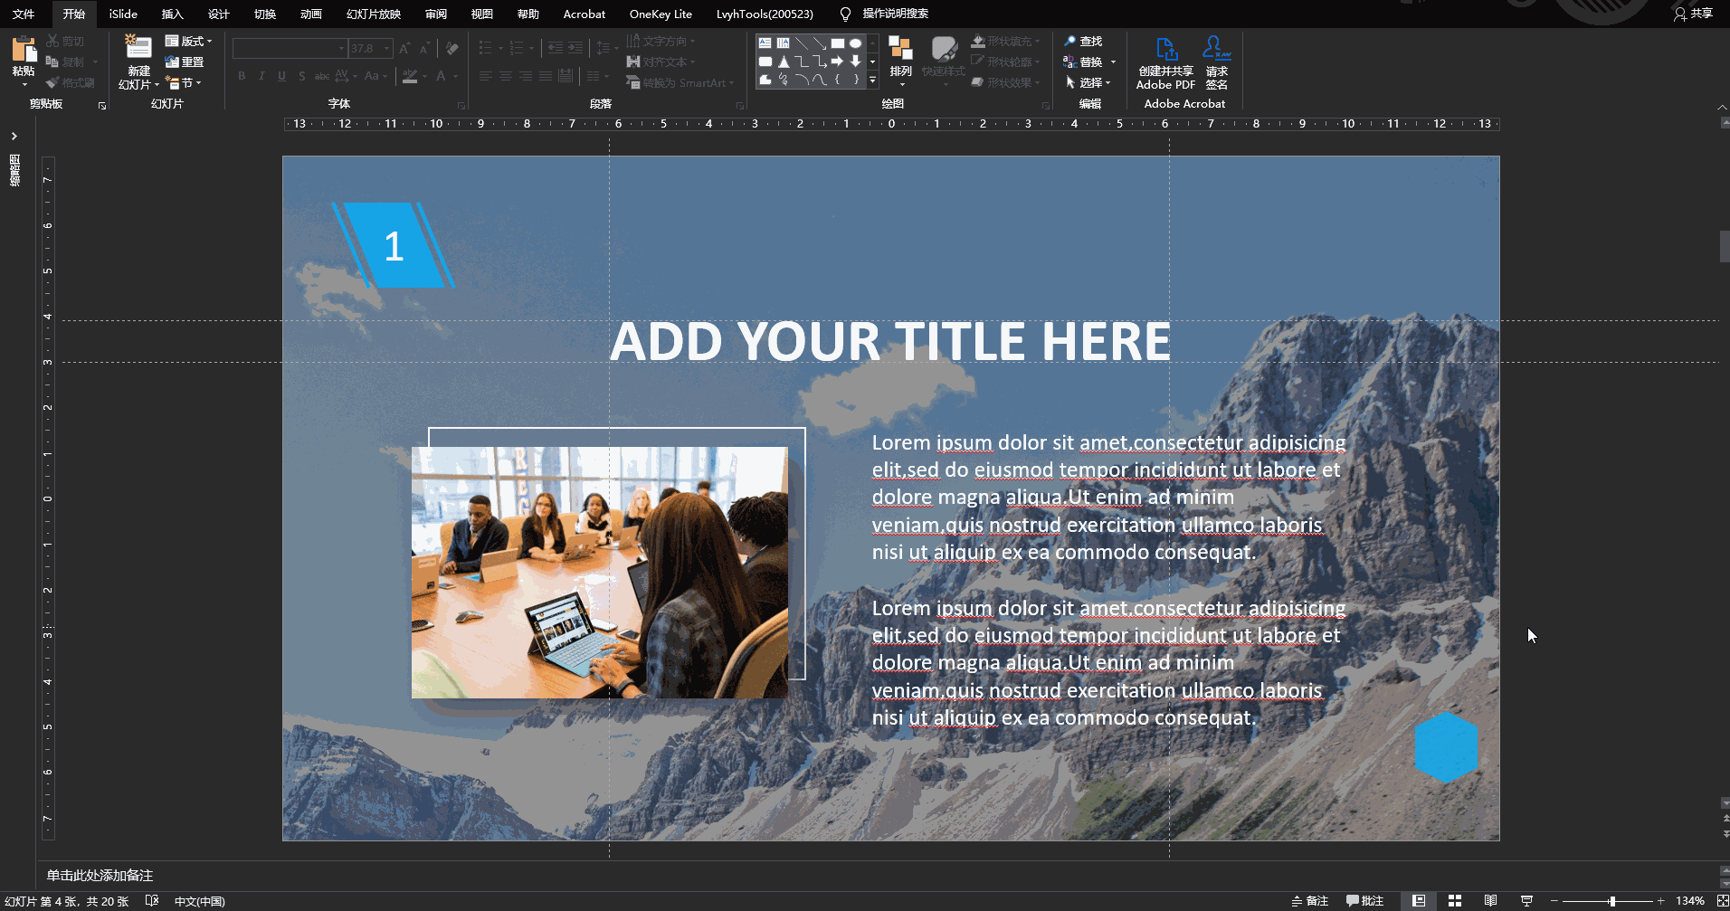This screenshot has width=1730, height=911.
Task: Switch to the iSlide tab
Action: tap(123, 14)
